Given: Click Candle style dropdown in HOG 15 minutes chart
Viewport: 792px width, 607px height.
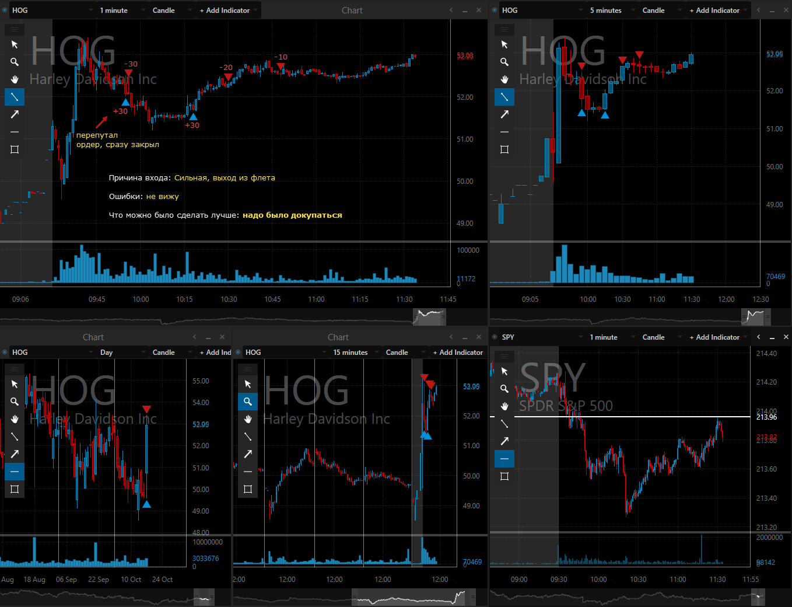Looking at the screenshot, I should (404, 352).
